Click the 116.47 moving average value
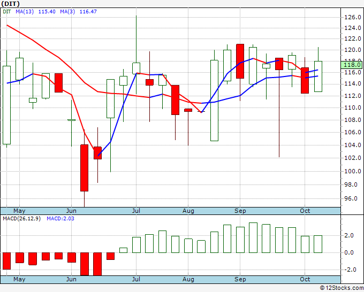Image resolution: width=364 pixels, height=292 pixels. click(88, 11)
